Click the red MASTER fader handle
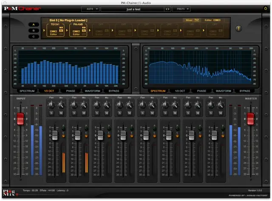The height and width of the screenshot is (201, 272). (x=250, y=119)
